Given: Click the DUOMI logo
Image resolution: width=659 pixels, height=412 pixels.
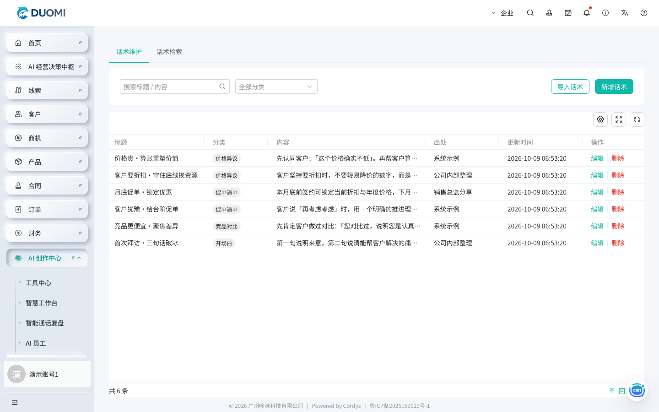Looking at the screenshot, I should [x=41, y=13].
